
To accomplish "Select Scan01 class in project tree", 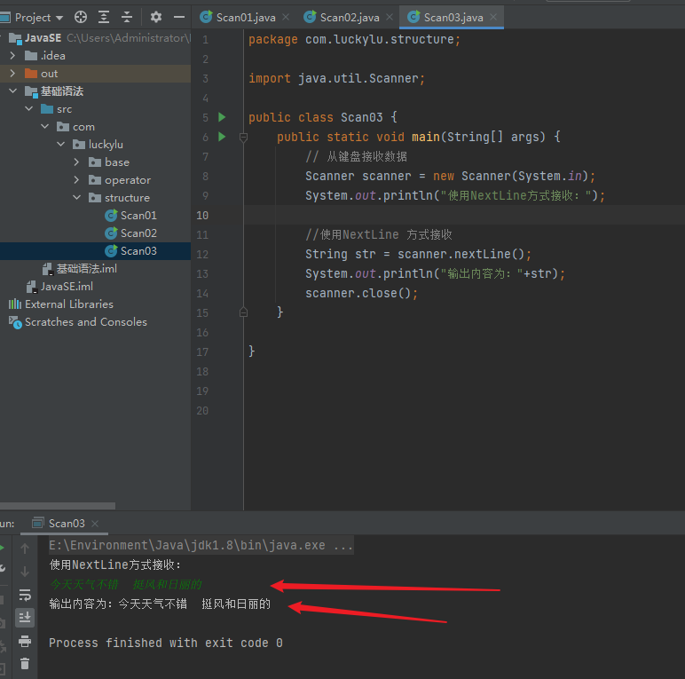I will [x=130, y=216].
